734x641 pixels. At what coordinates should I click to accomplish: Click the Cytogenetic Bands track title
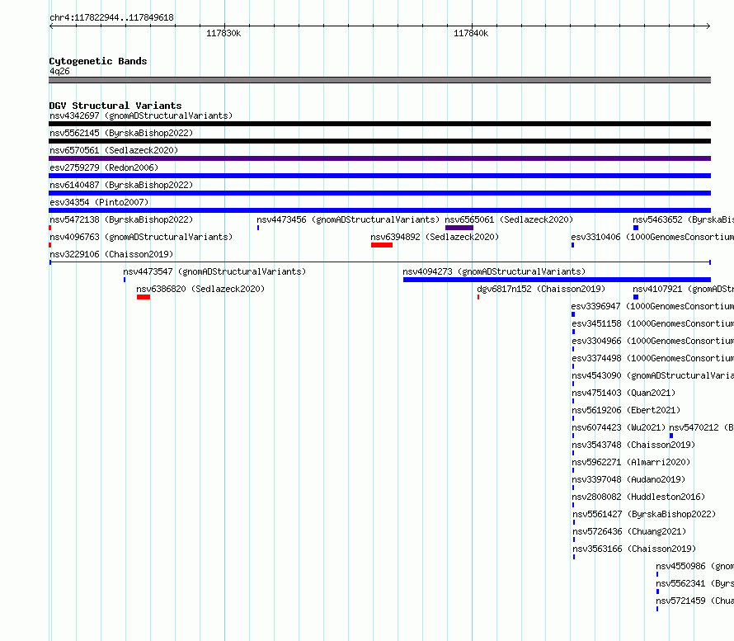98,61
